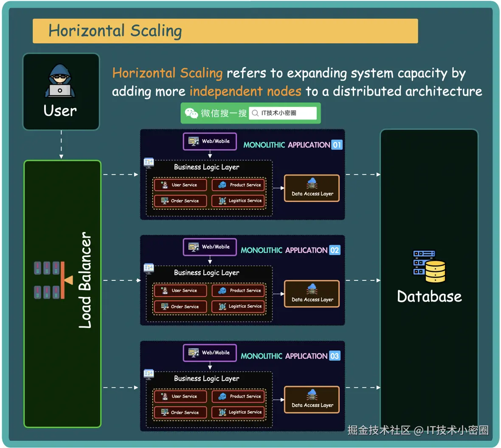Click the hooded User icon with laptop

(x=60, y=81)
